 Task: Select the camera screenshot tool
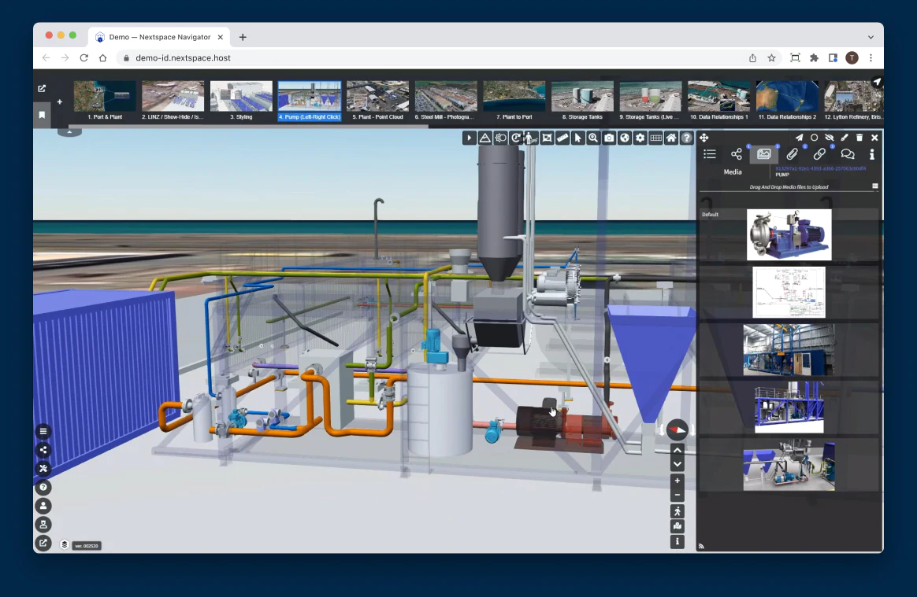609,138
